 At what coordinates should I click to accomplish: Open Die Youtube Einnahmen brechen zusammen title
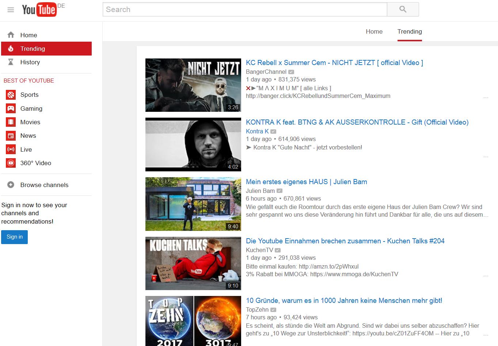345,241
